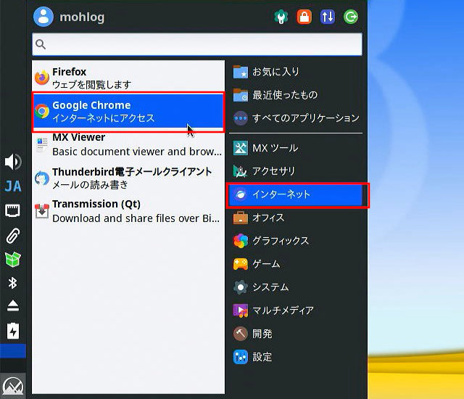Select すべてのアプリケーション category

coord(296,118)
